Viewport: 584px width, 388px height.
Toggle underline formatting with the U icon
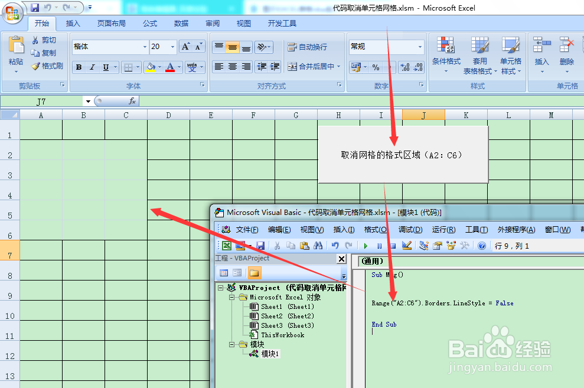105,67
